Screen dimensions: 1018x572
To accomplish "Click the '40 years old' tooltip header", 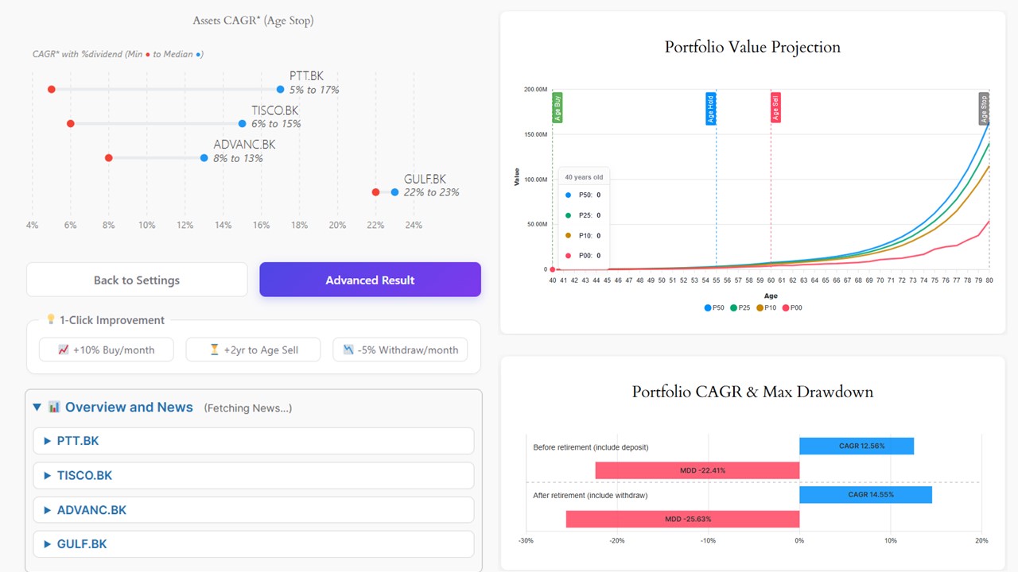I will [584, 177].
